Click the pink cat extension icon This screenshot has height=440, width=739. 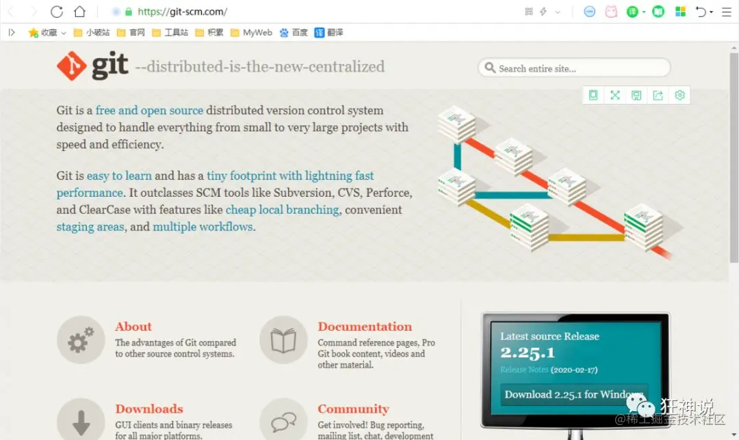click(x=611, y=12)
